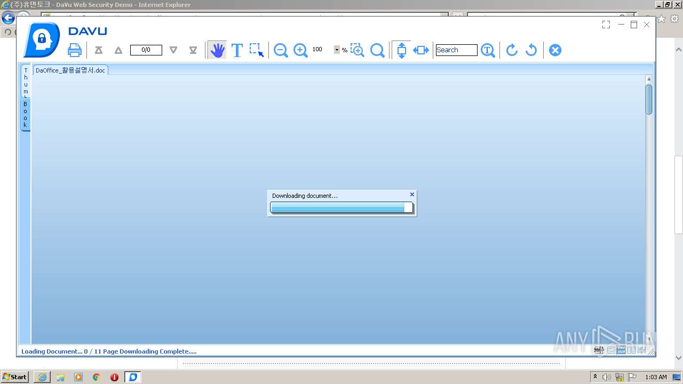Open the Book side panel tab
The width and height of the screenshot is (683, 384).
click(x=25, y=114)
